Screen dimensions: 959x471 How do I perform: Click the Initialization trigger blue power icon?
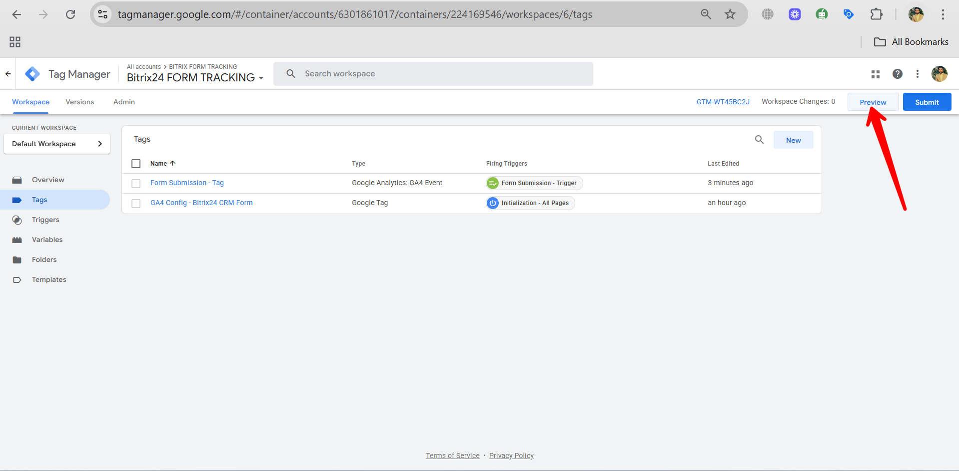493,203
